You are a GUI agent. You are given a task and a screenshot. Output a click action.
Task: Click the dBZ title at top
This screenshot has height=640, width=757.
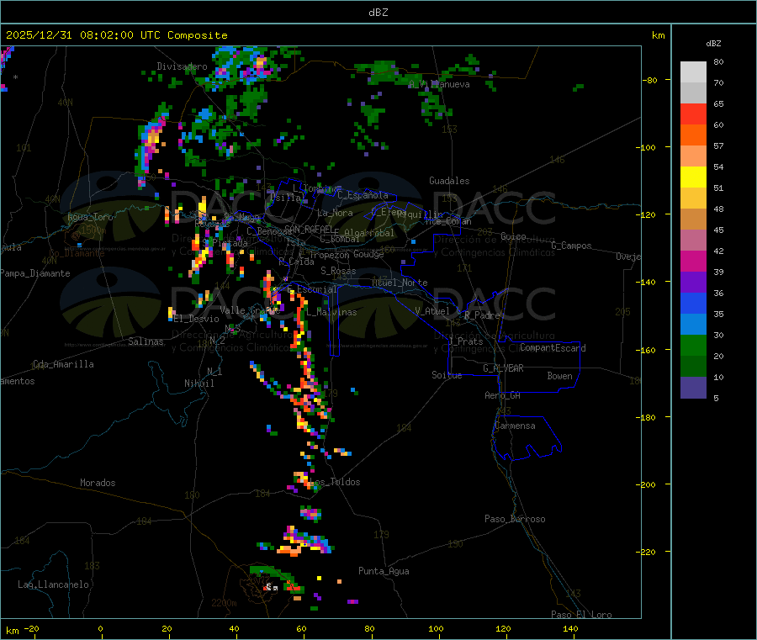click(378, 13)
